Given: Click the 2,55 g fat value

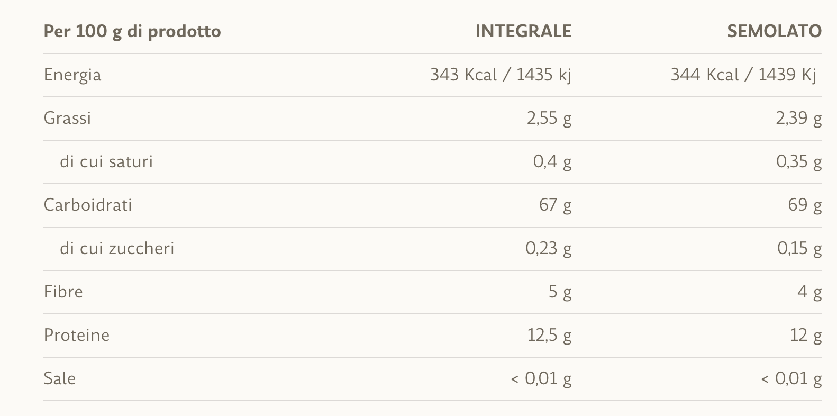Looking at the screenshot, I should click(x=549, y=118).
